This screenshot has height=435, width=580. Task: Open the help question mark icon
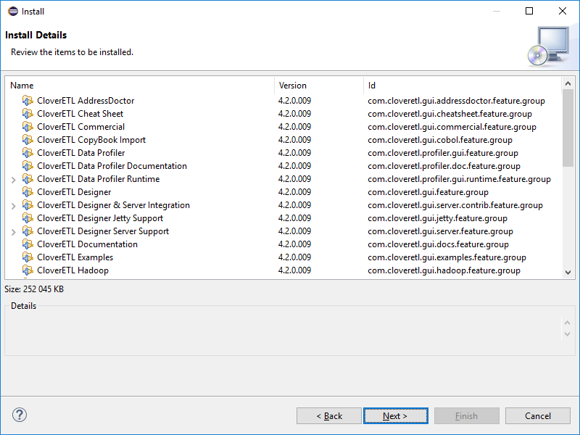(20, 415)
